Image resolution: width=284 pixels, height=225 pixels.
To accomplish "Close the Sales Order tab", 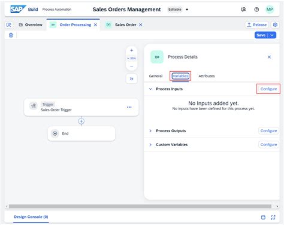I will (x=141, y=25).
